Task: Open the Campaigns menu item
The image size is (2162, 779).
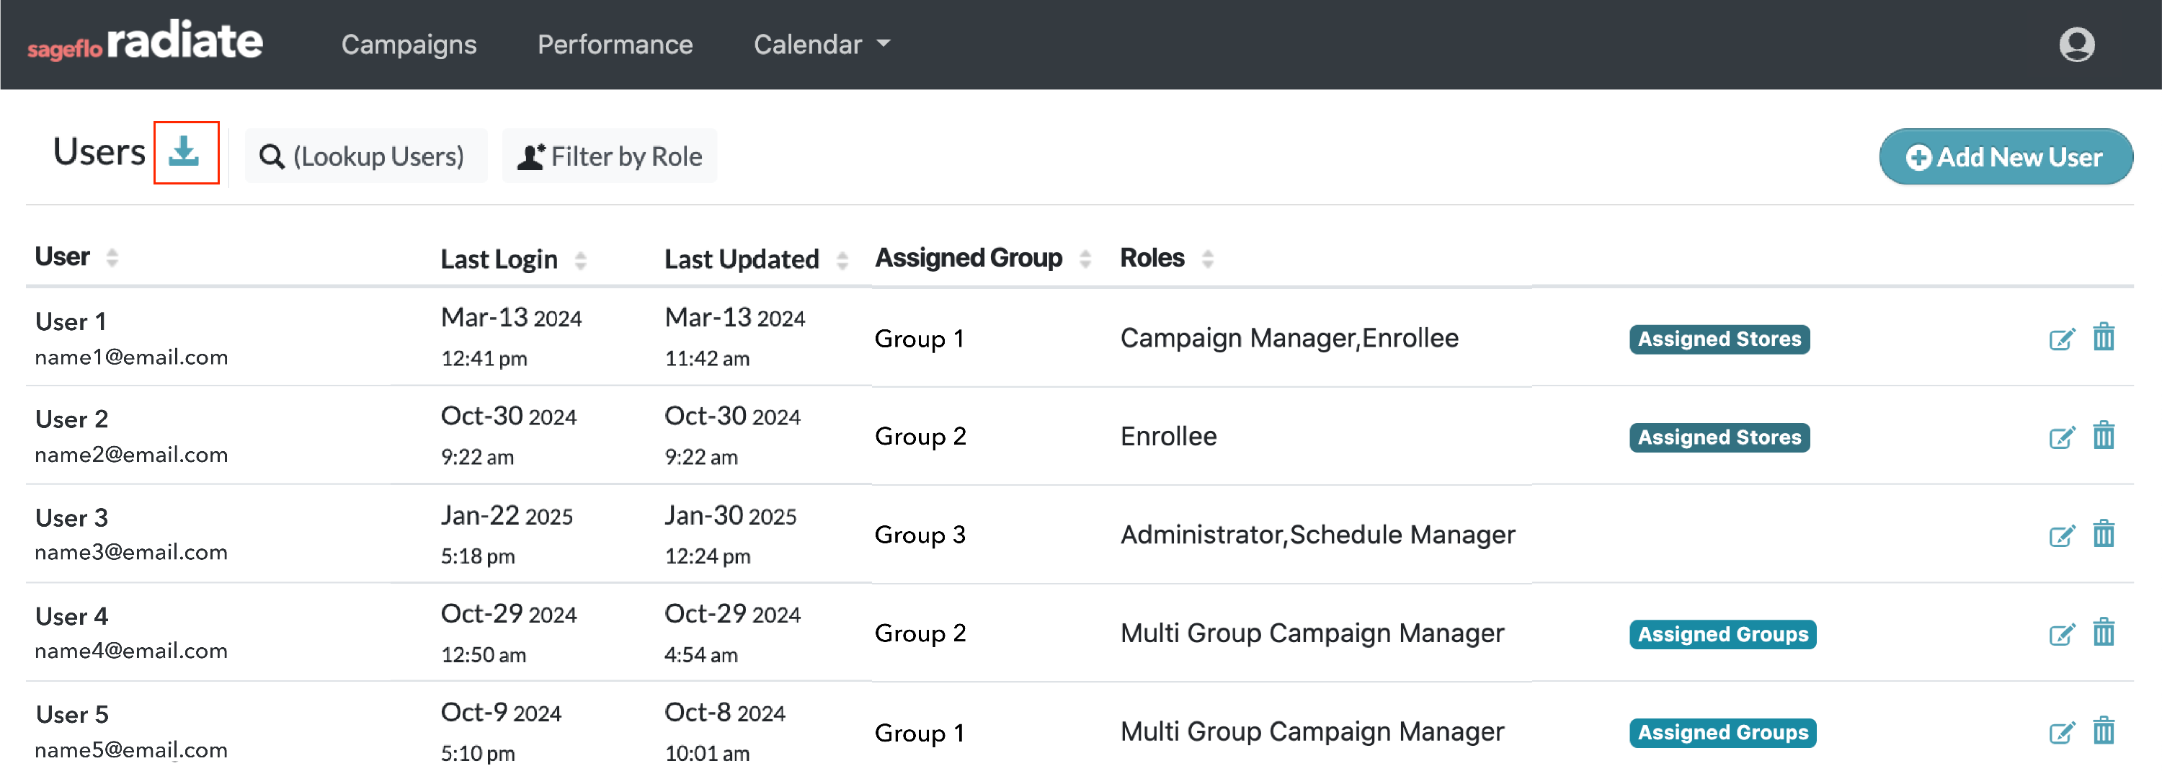Action: click(409, 45)
